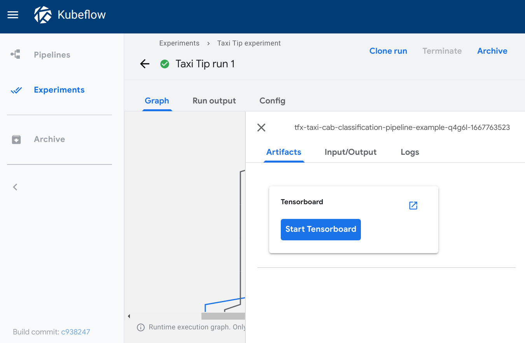525x343 pixels.
Task: Click the runtime execution graph info icon
Action: [140, 327]
